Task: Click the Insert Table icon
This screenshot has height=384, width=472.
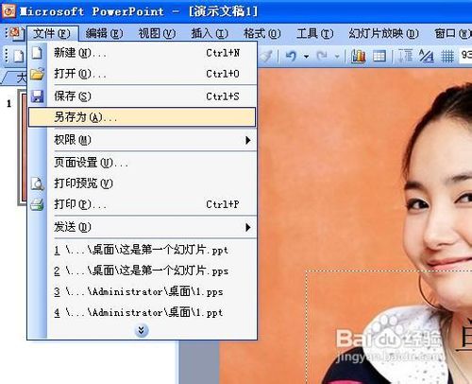Action: coord(379,57)
